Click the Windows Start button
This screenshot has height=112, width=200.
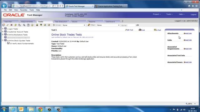[x=4, y=110]
